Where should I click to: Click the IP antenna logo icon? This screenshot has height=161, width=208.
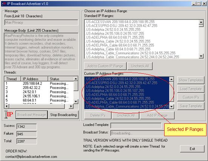(9, 114)
